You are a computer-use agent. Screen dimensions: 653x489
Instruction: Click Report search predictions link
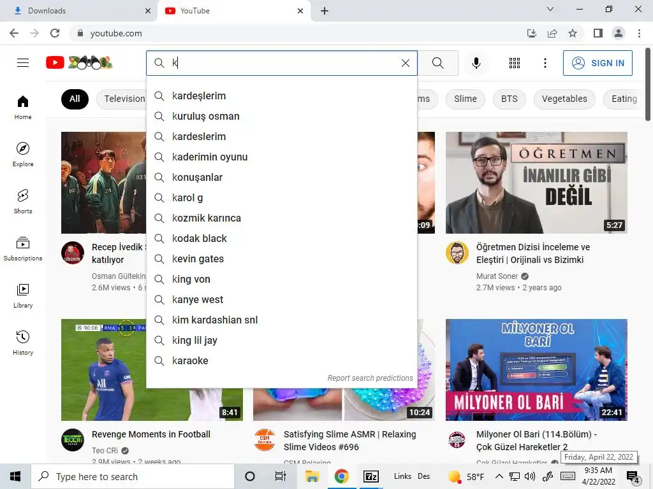coord(370,378)
